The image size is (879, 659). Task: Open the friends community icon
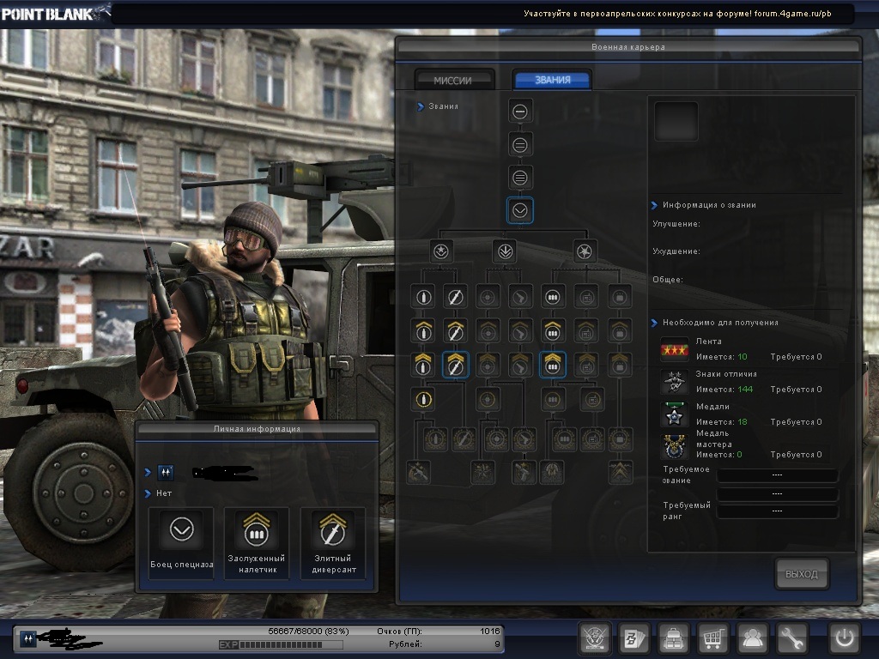point(753,638)
